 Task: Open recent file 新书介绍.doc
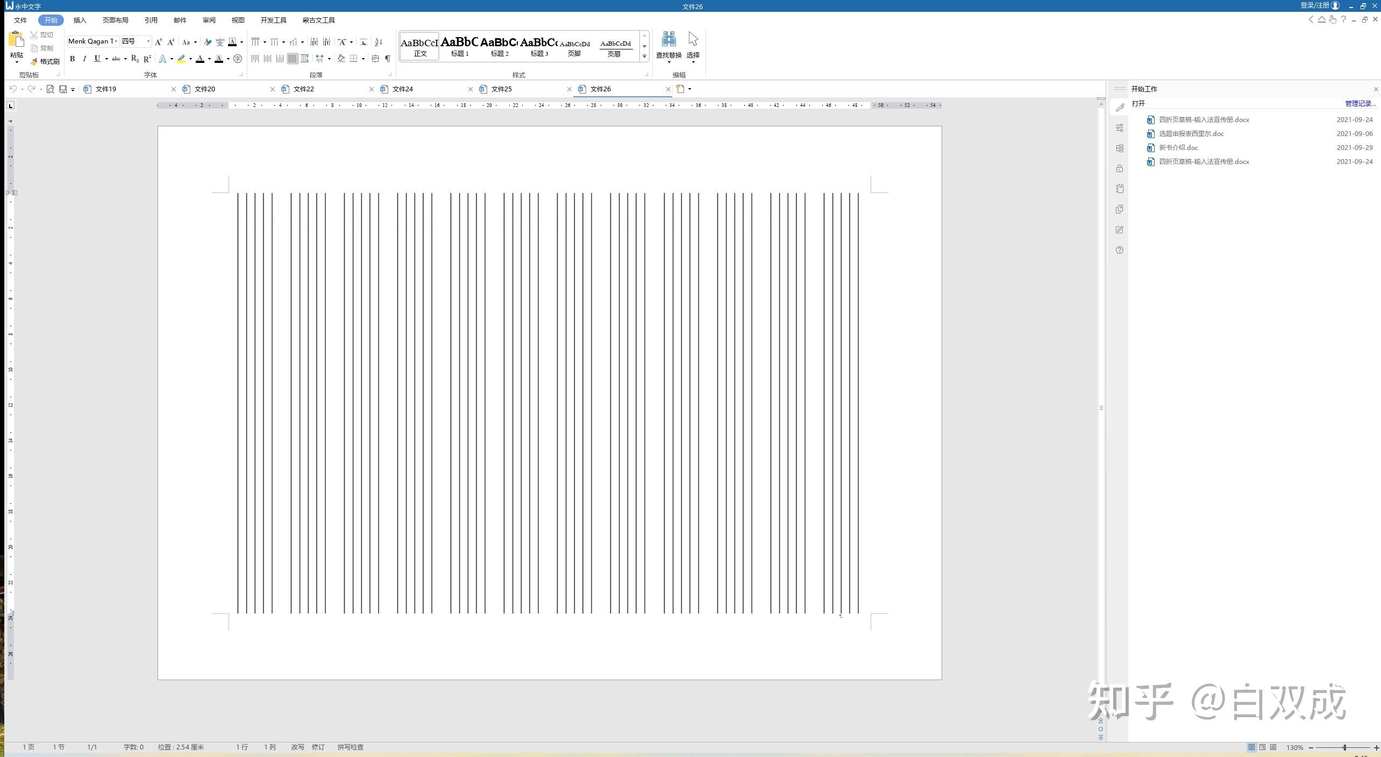tap(1178, 148)
